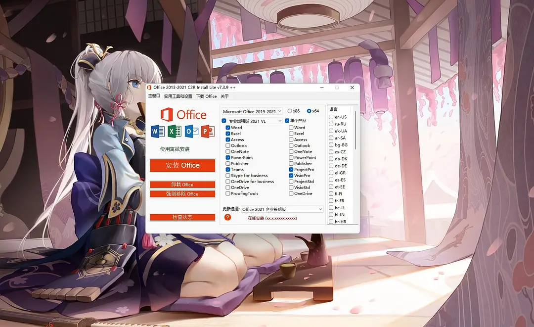534x327 pixels.
Task: Click the large Office logo image
Action: 183,115
